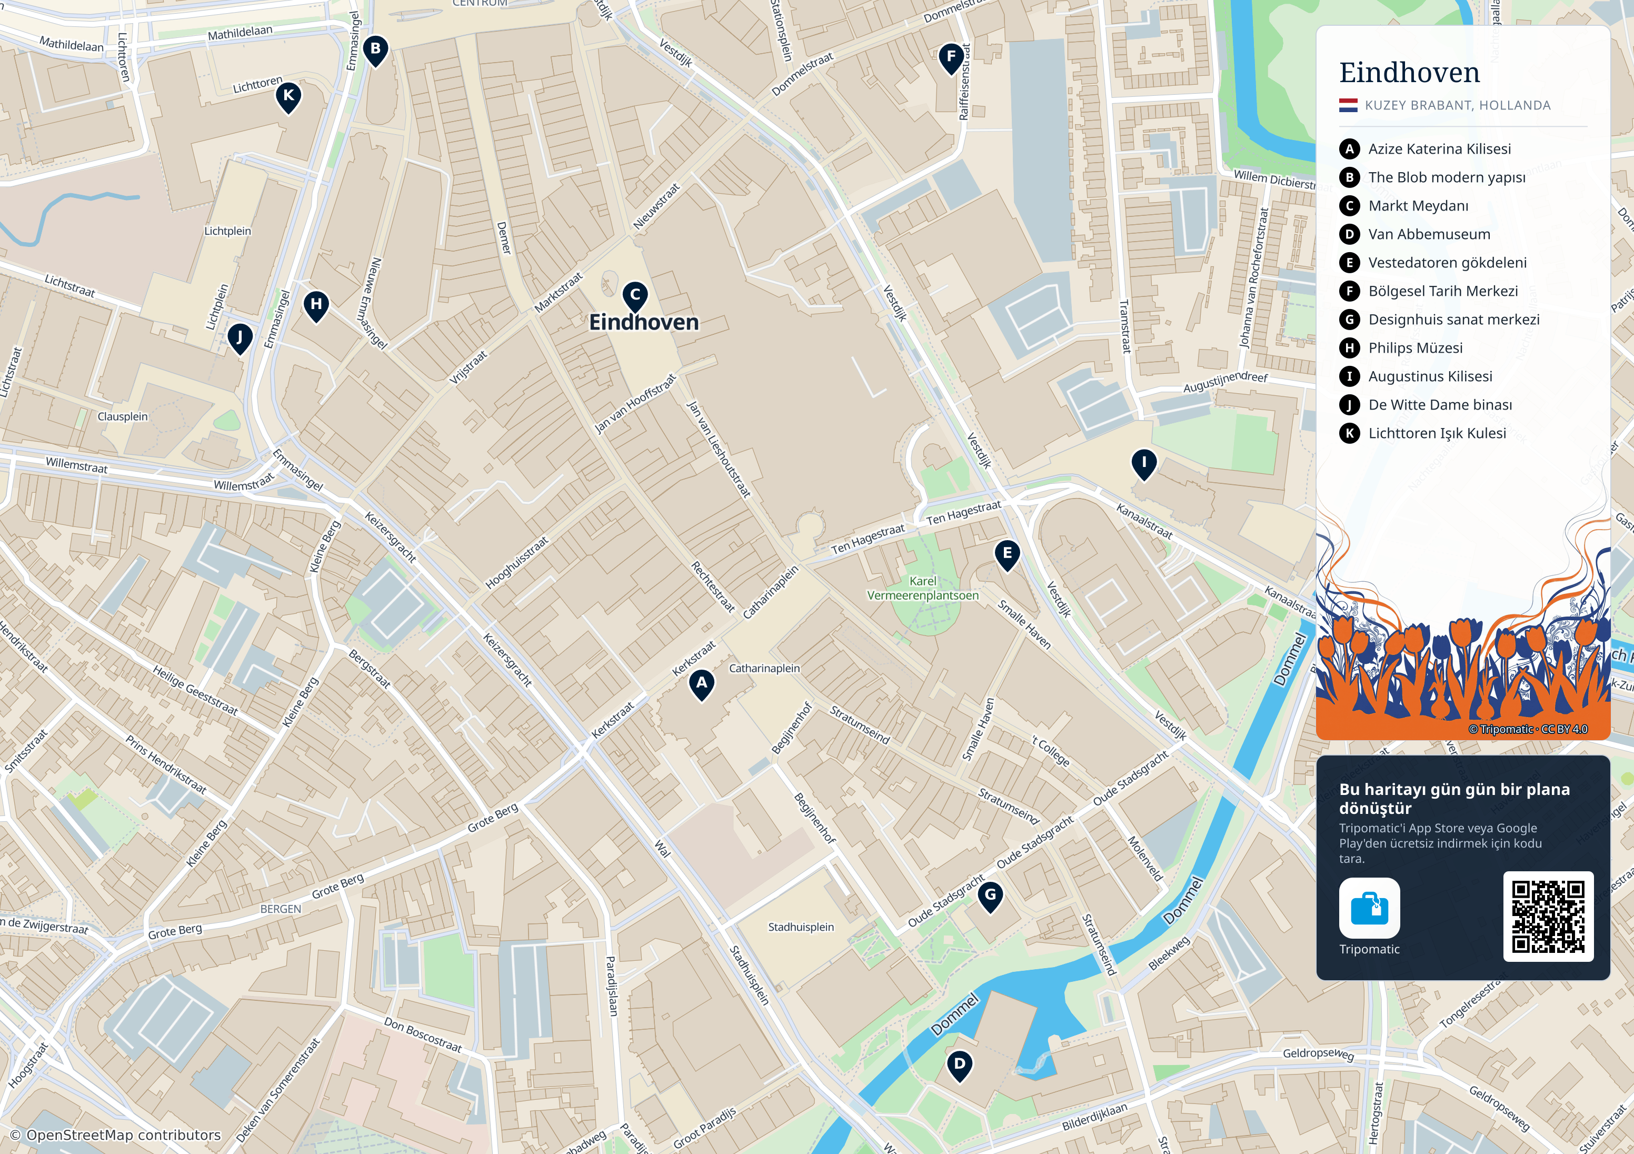
Task: Click legend letter G badge
Action: 1349,320
